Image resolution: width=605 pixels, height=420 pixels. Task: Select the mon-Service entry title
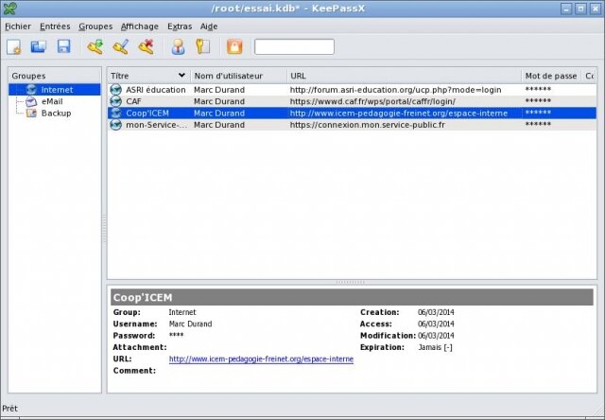click(156, 125)
